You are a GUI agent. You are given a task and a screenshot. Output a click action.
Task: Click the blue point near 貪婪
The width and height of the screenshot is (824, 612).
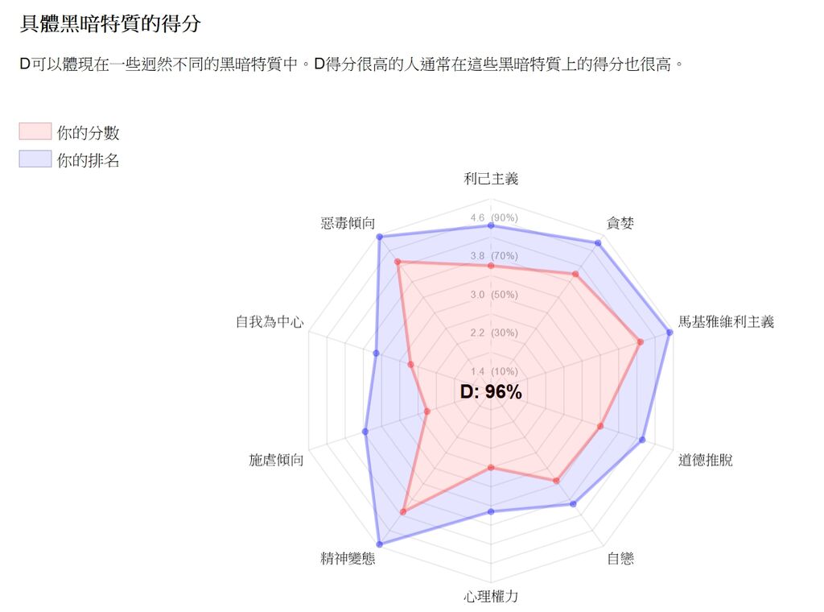coord(598,243)
